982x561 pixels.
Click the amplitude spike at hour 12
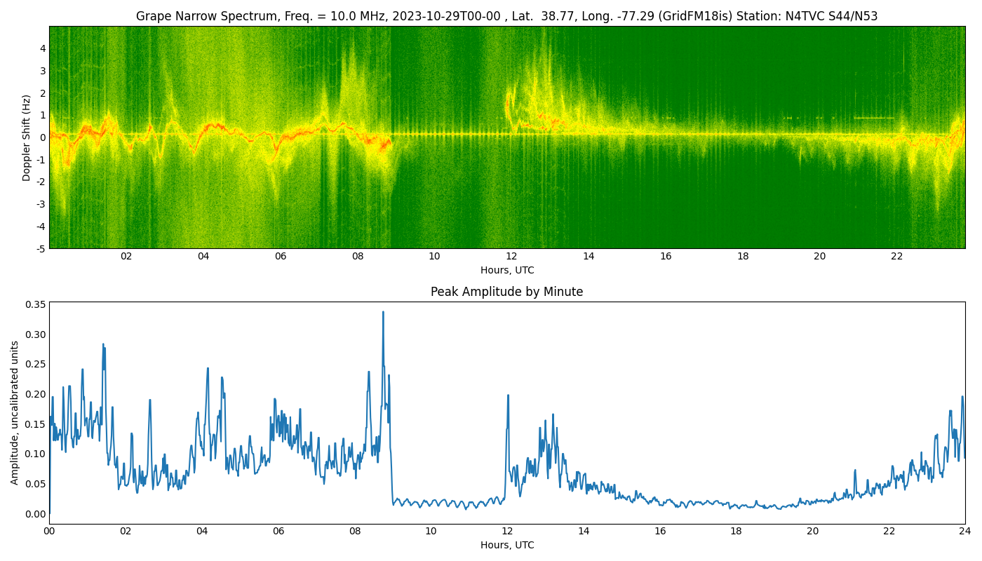[x=508, y=396]
